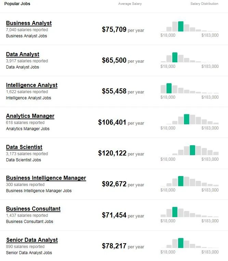Click the Popular Jobs heading
228x261 pixels.
17,4
